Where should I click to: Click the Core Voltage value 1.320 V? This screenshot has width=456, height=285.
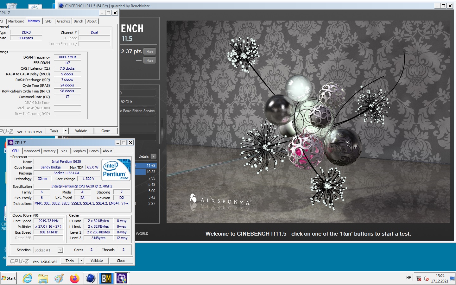(x=88, y=179)
